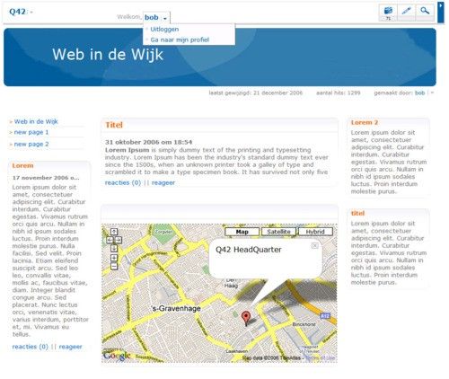The width and height of the screenshot is (449, 379).
Task: Switch map to Map view
Action: [x=242, y=232]
